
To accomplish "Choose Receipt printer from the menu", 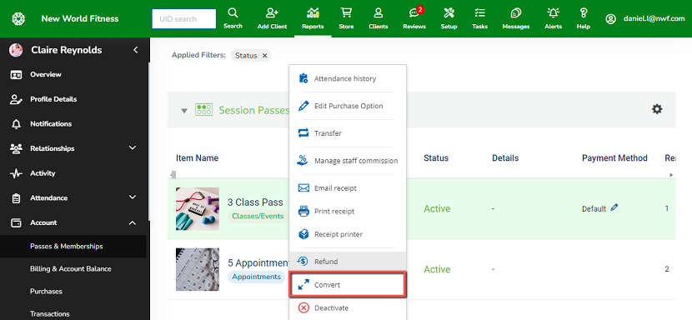I will pyautogui.click(x=348, y=234).
